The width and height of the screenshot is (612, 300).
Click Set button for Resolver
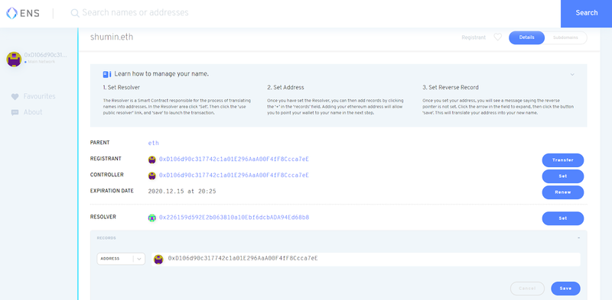(563, 218)
